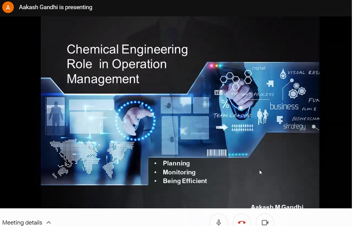Image resolution: width=353 pixels, height=226 pixels.
Task: Select the 'Planning' bullet point
Action: pos(176,163)
